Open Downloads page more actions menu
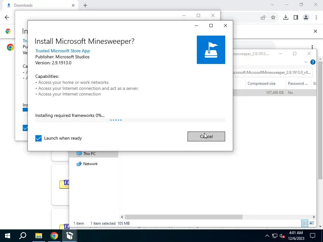323x242 pixels. coord(312,47)
